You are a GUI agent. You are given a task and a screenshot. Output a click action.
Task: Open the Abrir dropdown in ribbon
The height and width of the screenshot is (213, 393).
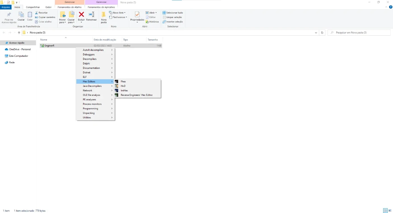pos(151,13)
